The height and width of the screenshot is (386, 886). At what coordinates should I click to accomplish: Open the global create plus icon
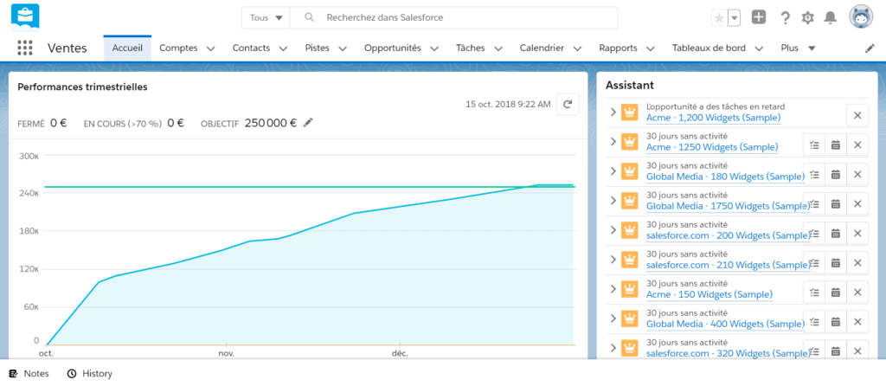(759, 17)
